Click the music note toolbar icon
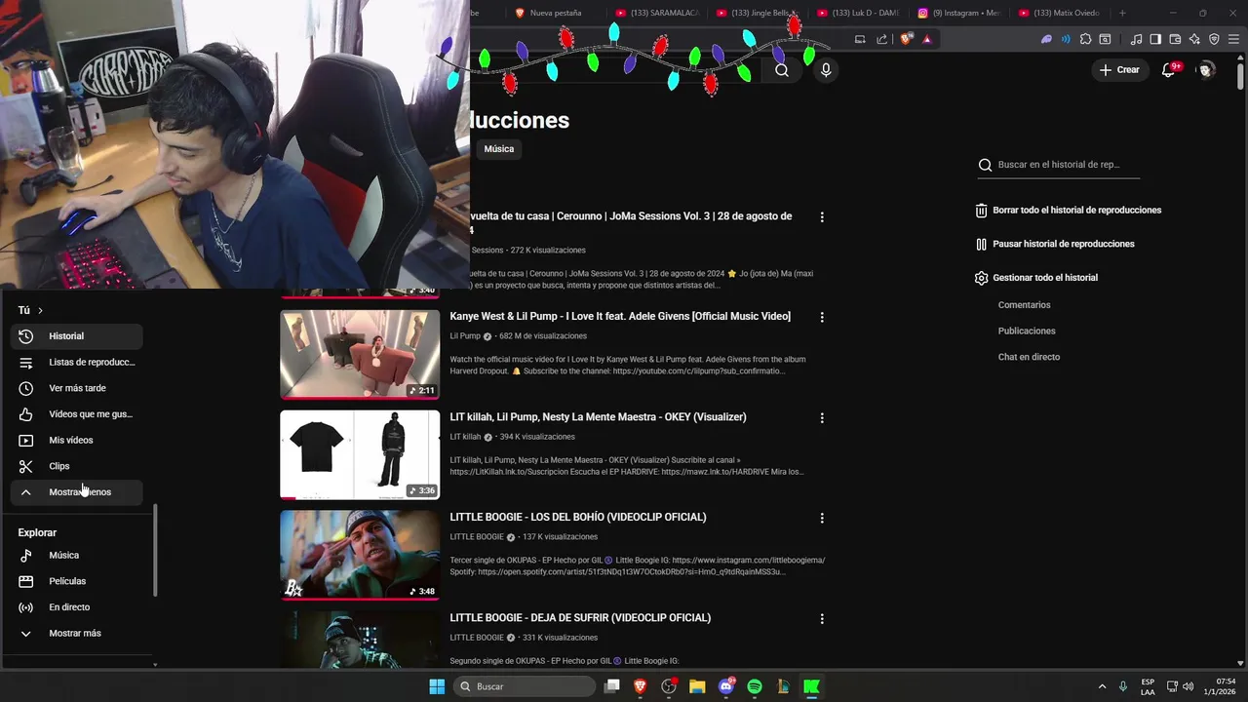Screen dimensions: 1248x702 pyautogui.click(x=1136, y=40)
